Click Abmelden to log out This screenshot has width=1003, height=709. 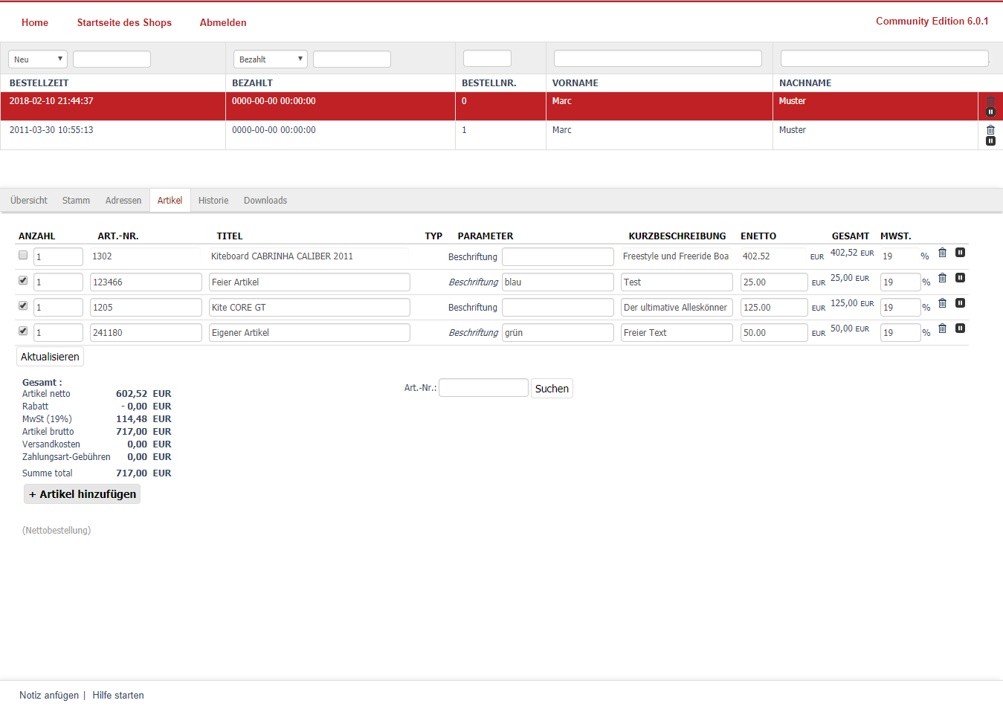click(223, 22)
